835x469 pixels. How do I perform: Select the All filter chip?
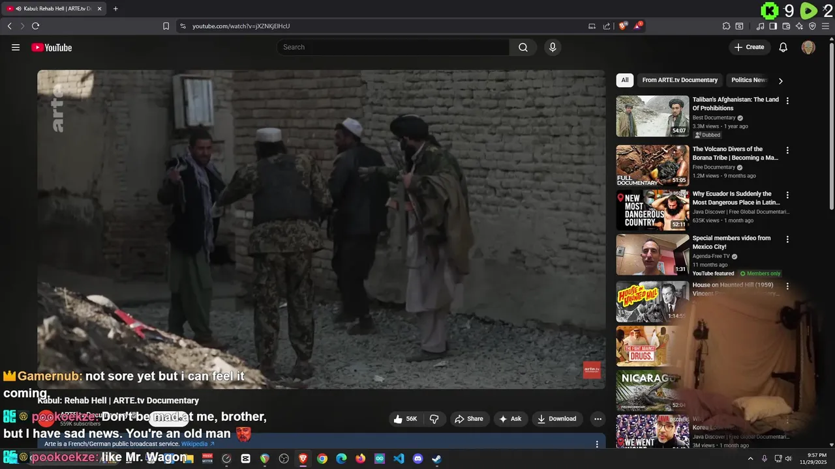625,80
